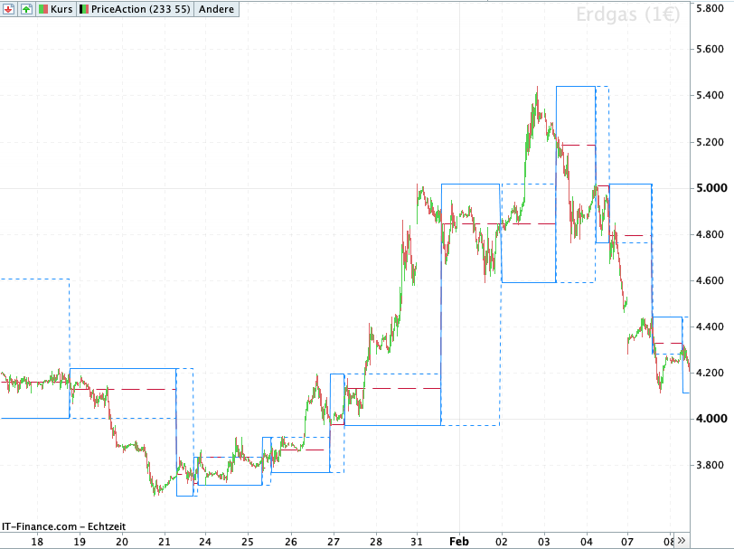Click the date label 07
Screen dimensions: 734x549
(x=627, y=542)
